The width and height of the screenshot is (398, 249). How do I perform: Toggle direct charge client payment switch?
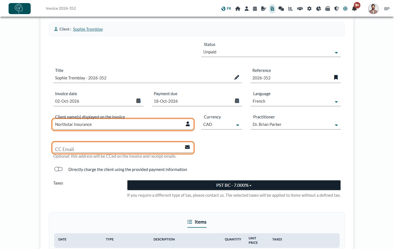pos(59,169)
